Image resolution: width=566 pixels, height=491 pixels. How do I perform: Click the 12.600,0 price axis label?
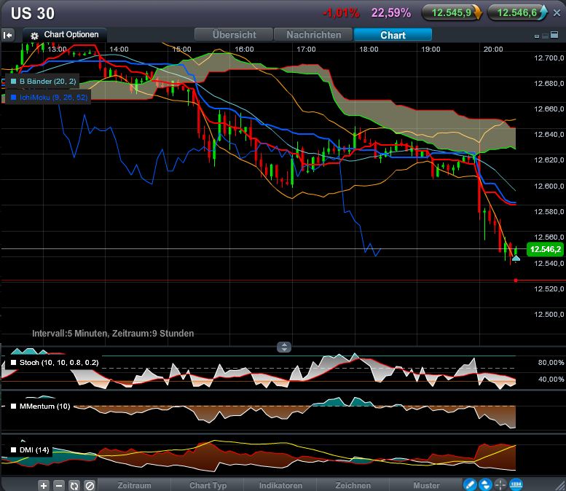pyautogui.click(x=549, y=186)
